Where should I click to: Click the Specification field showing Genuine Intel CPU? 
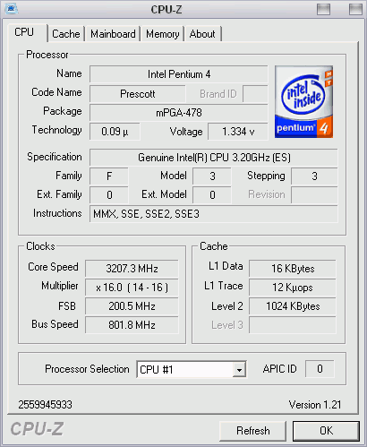click(214, 158)
